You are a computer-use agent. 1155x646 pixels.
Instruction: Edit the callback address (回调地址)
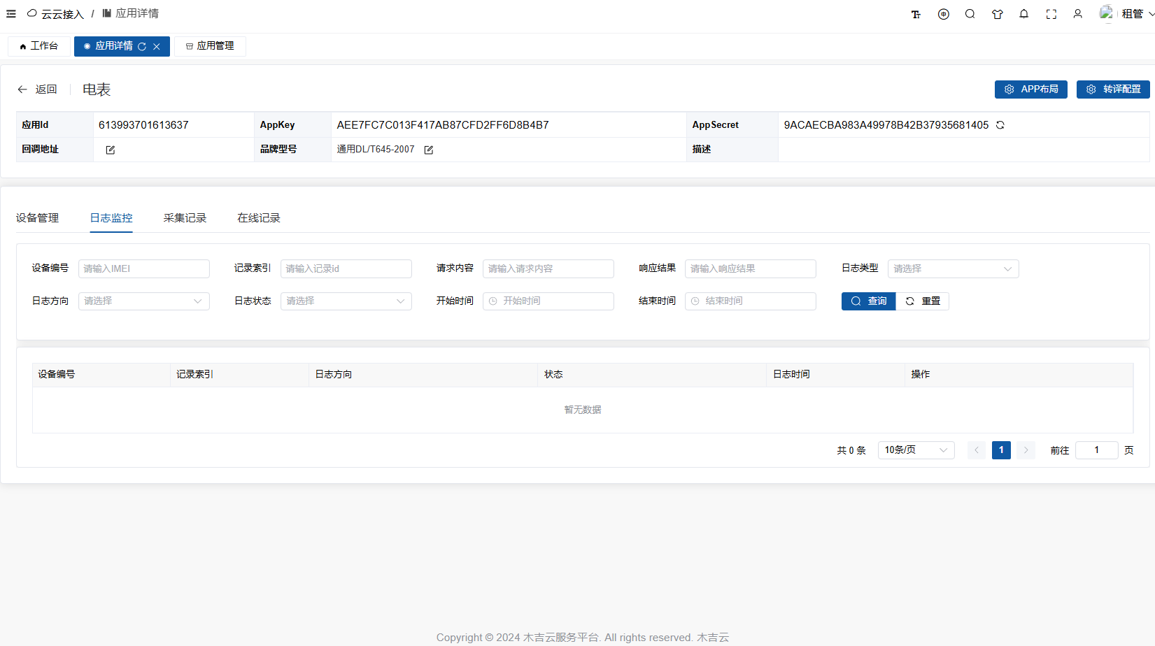point(111,150)
